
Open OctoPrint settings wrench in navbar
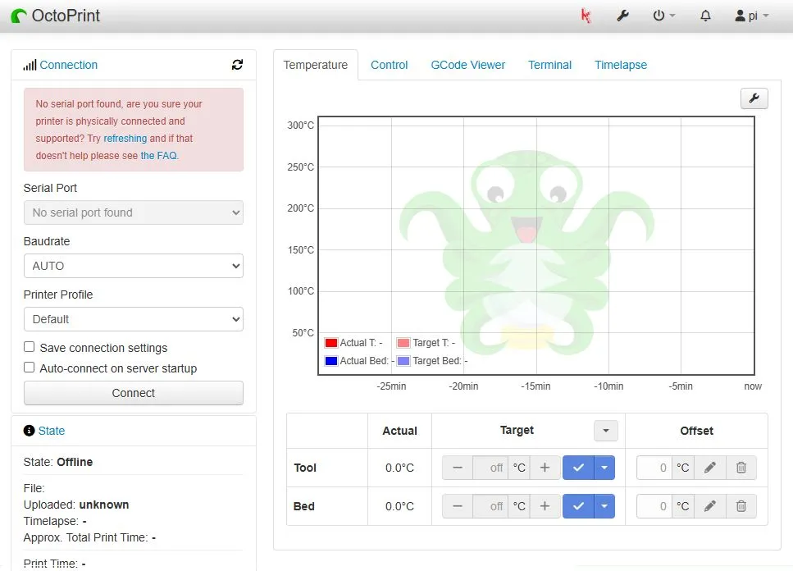click(622, 16)
